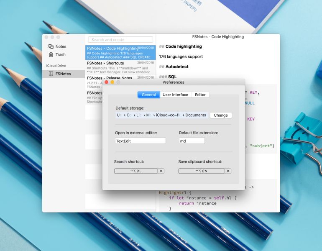Screen dimensions: 322x251
Task: Click the Notes icon in sidebar
Action: (x=51, y=46)
